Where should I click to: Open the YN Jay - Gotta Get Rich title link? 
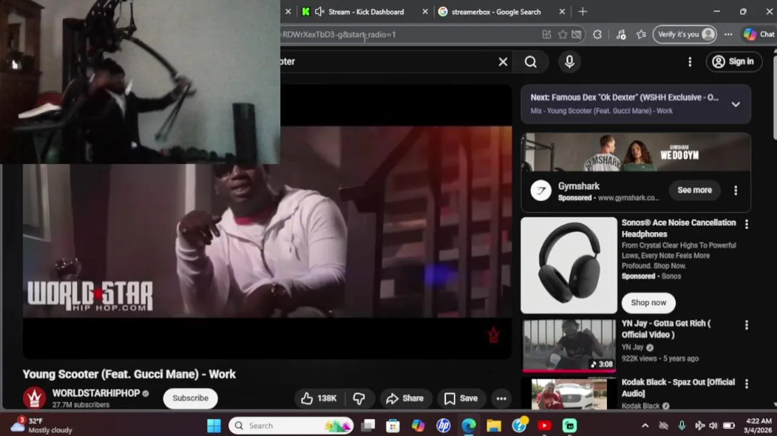click(666, 329)
